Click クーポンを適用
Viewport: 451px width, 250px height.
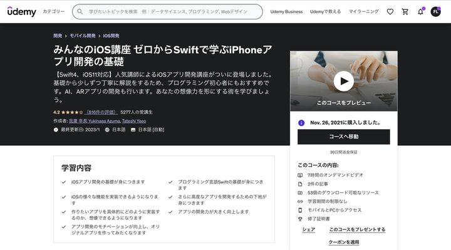(344, 242)
